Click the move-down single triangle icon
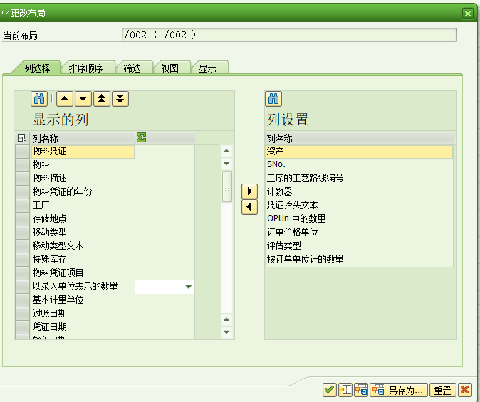 (83, 99)
